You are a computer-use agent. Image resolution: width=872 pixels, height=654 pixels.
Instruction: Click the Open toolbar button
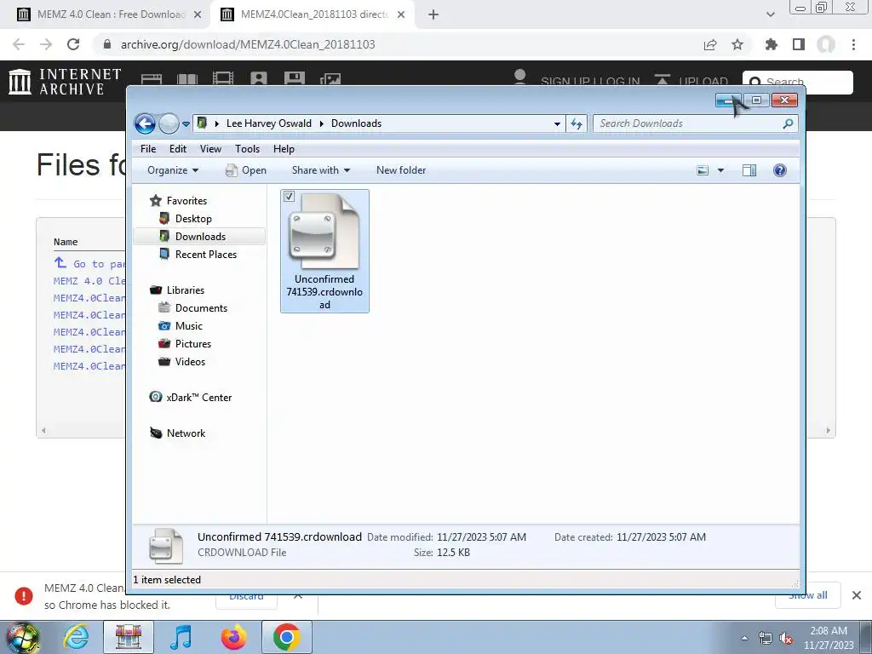pyautogui.click(x=246, y=170)
